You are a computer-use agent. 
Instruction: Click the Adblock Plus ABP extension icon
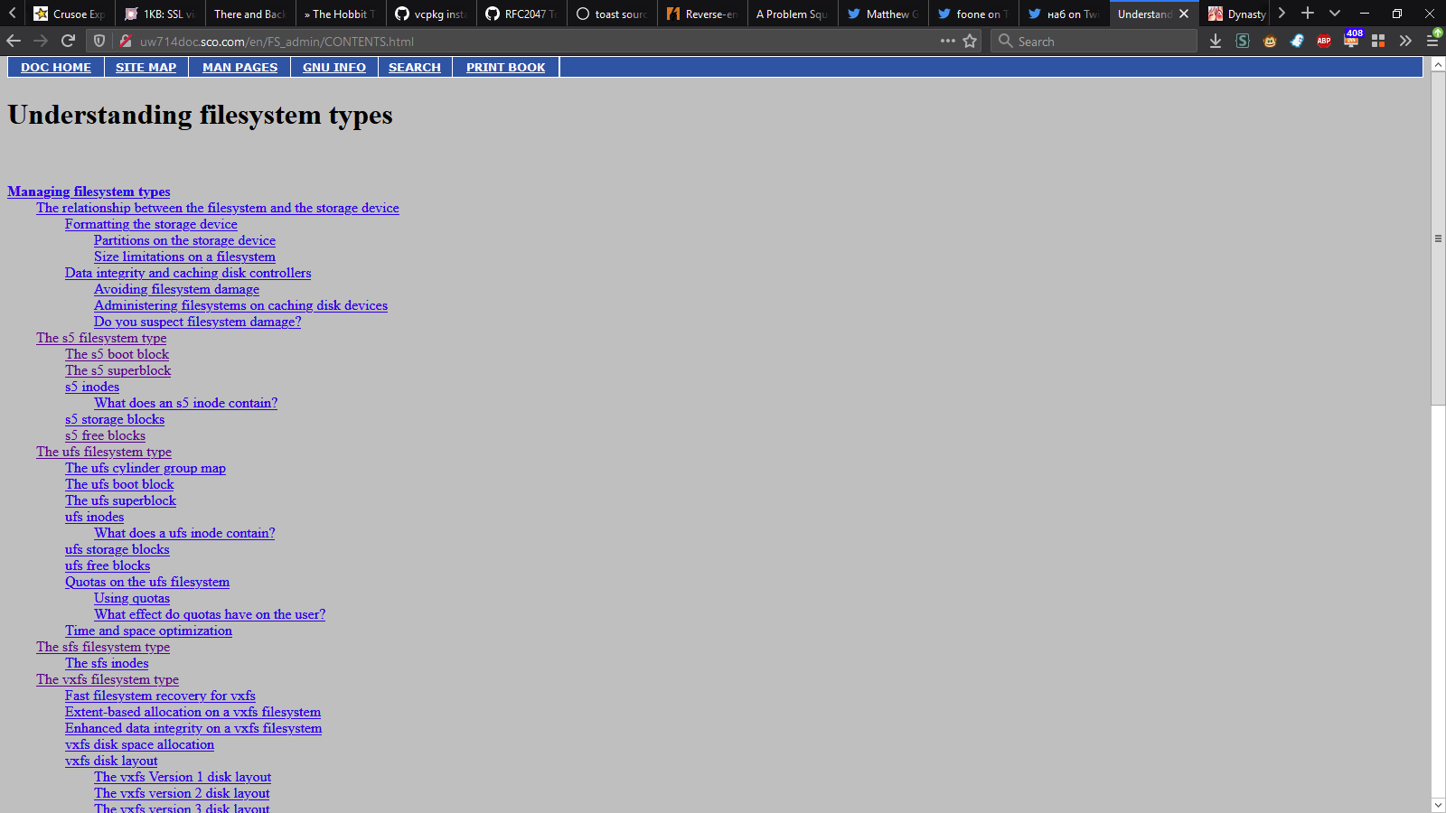point(1324,41)
